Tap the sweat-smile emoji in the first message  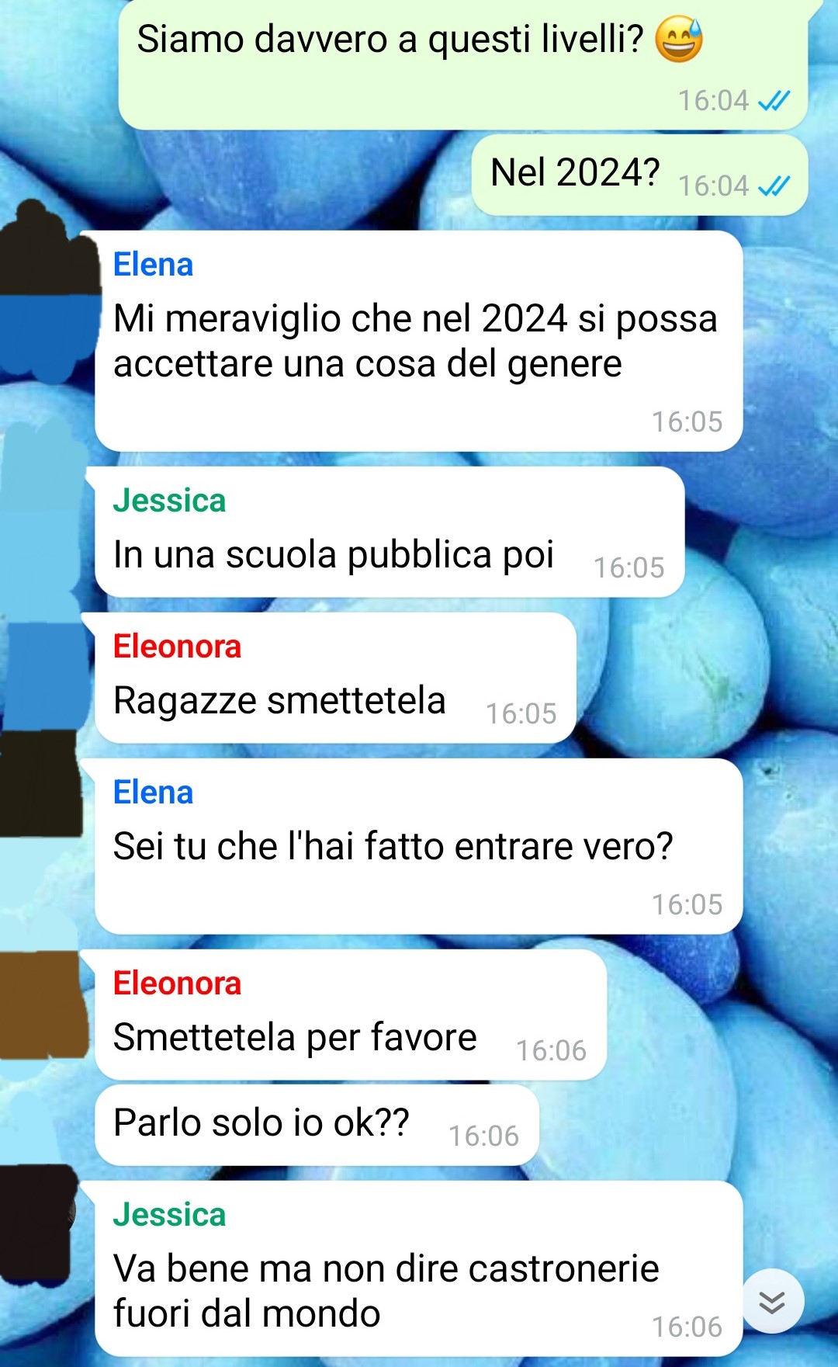pos(679,40)
